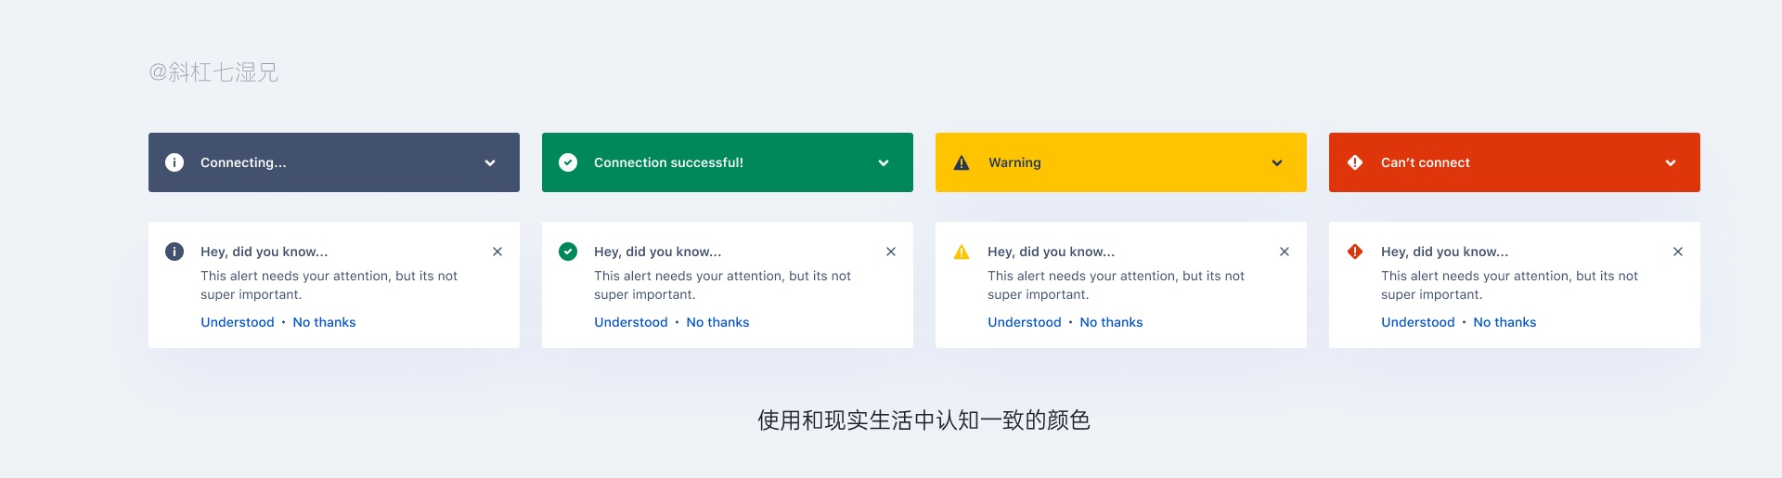Click No thanks in the green success alert card
The width and height of the screenshot is (1782, 478).
pyautogui.click(x=717, y=322)
